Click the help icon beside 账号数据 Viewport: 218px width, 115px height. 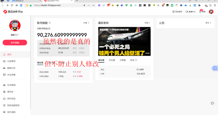pos(50,23)
